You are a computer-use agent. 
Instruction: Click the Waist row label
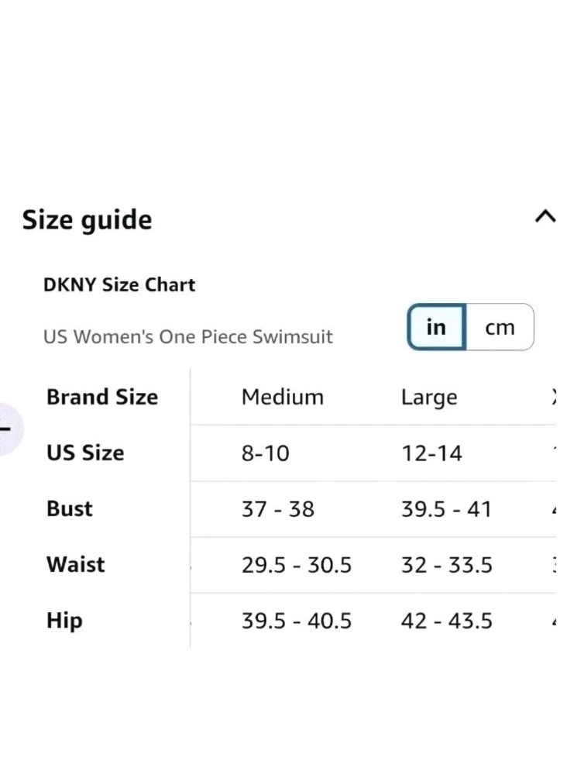point(76,564)
